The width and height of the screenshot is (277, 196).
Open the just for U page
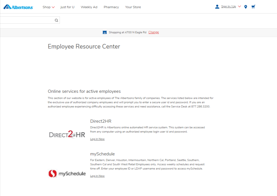(x=67, y=7)
